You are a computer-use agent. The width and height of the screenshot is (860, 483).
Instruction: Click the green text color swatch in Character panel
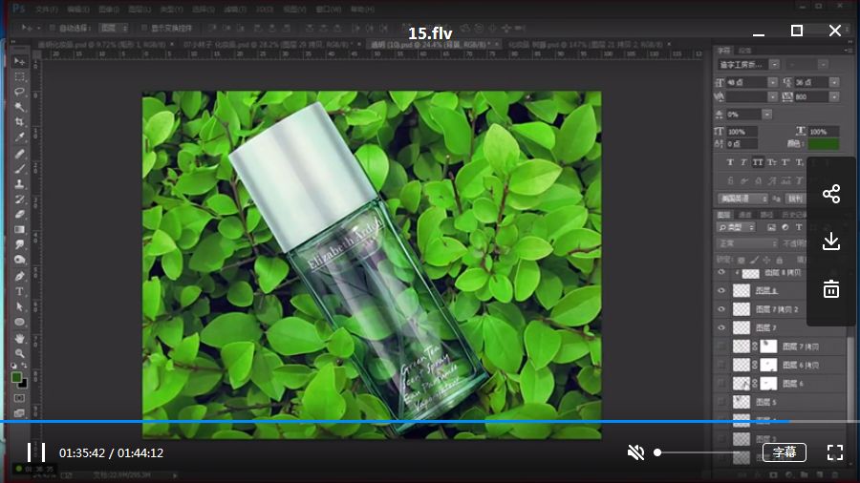click(823, 144)
